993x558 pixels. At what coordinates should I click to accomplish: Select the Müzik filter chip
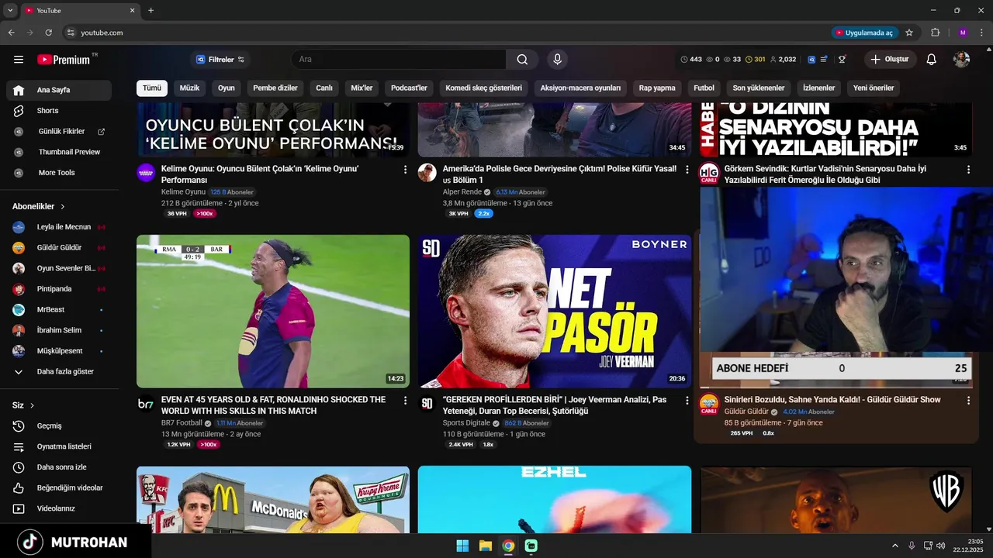tap(189, 88)
